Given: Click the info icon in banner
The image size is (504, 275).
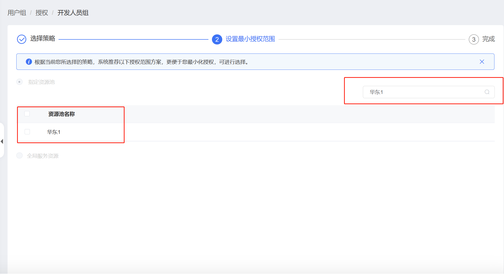Looking at the screenshot, I should pos(29,62).
